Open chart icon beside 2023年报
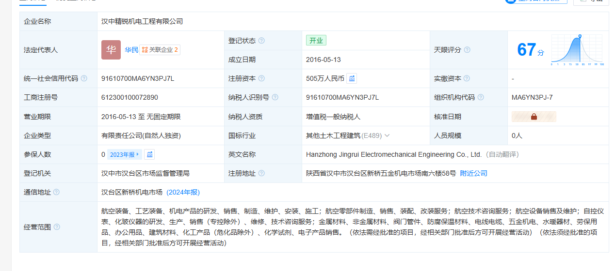The height and width of the screenshot is (271, 615). click(149, 154)
